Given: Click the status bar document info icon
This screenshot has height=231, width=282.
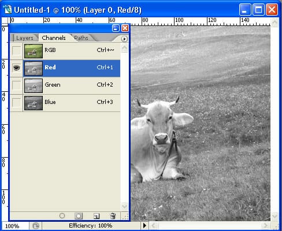Looking at the screenshot, I should tap(36, 226).
